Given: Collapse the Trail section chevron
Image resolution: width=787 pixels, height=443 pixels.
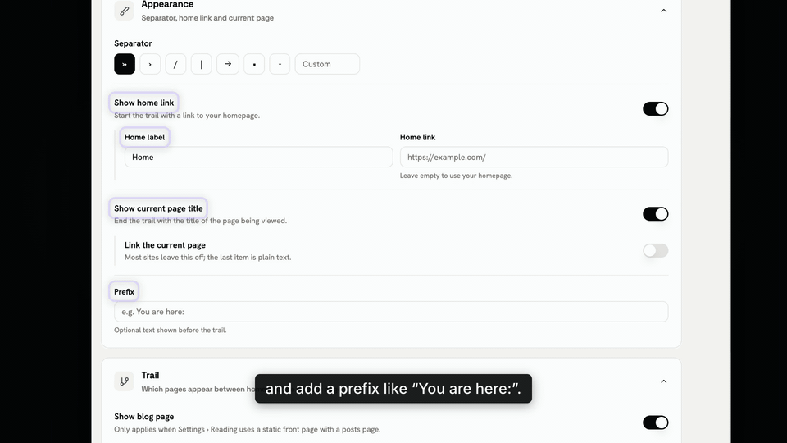Looking at the screenshot, I should click(663, 381).
